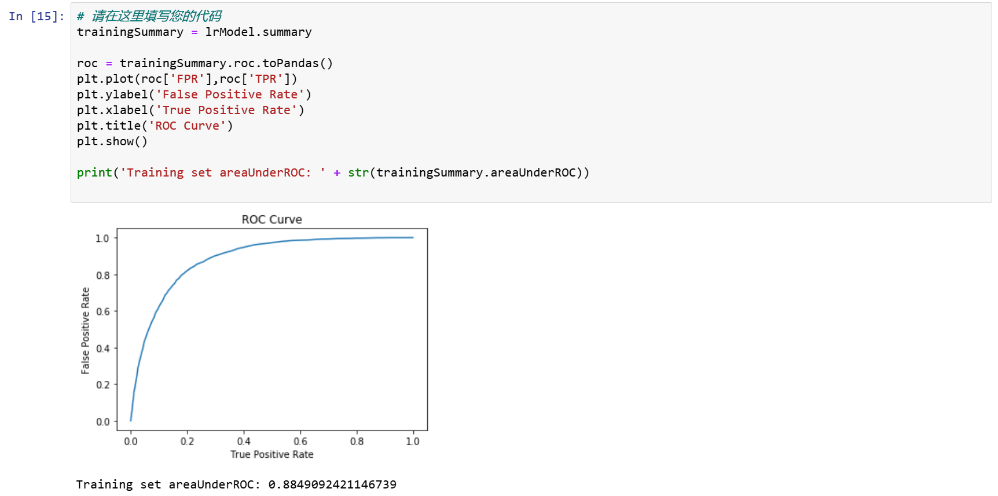Click the False Positive Rate y-axis label
This screenshot has width=998, height=496.
coord(86,330)
